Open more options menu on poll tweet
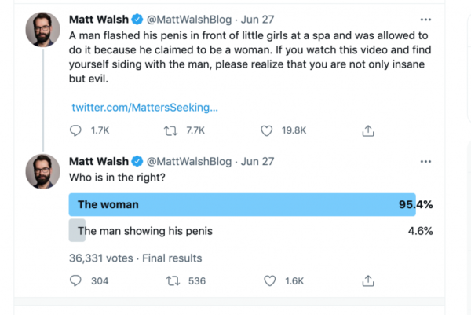This screenshot has height=315, width=471. [x=425, y=162]
